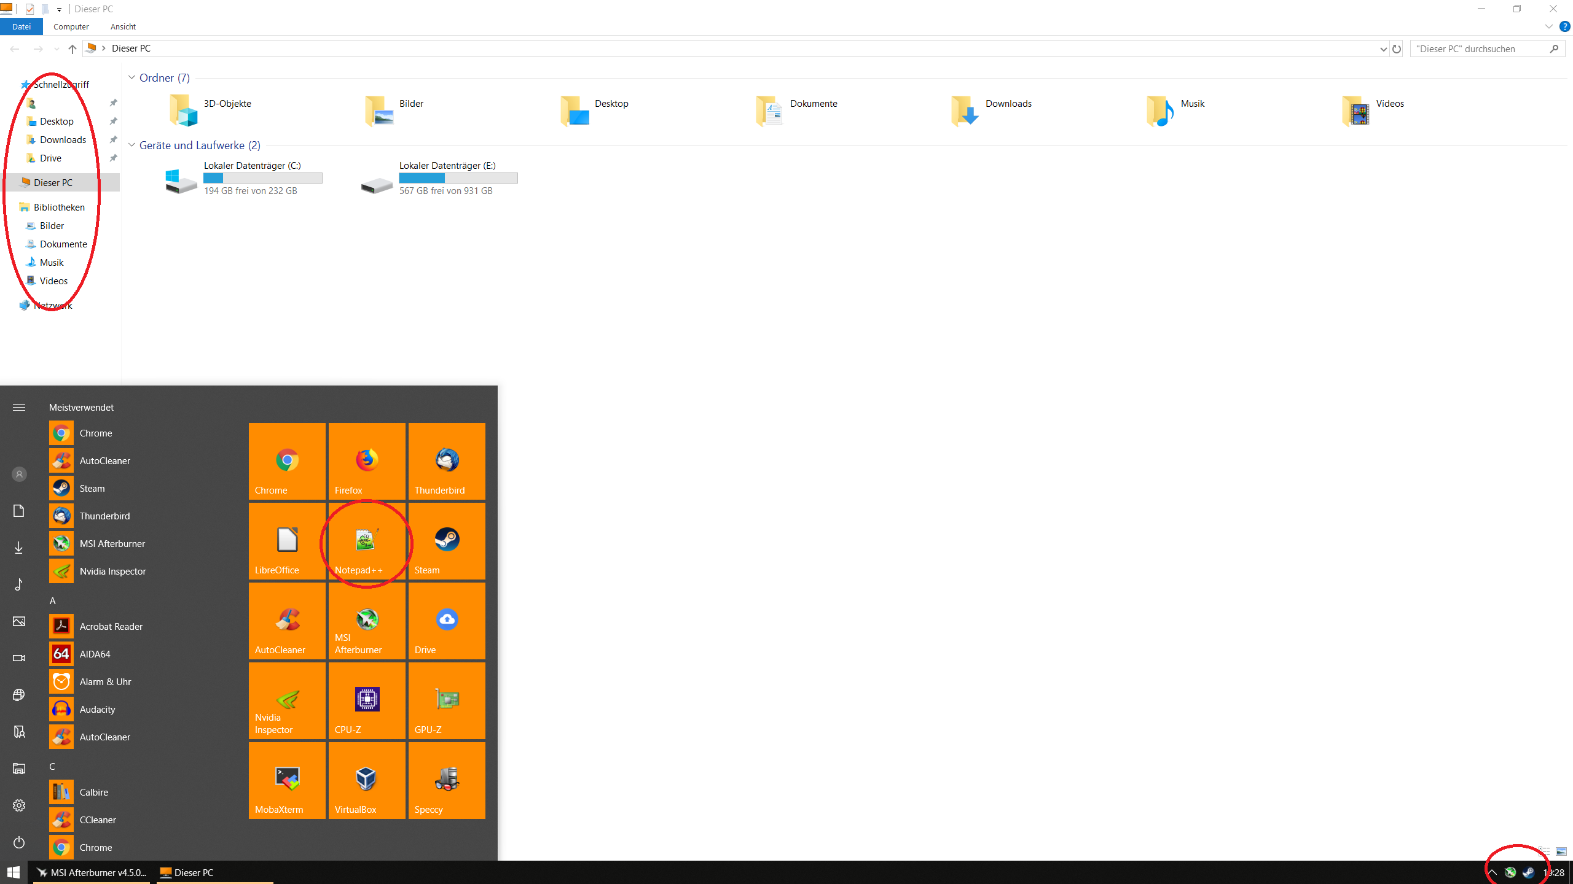Expand the Start menu hamburger navigation
Image resolution: width=1573 pixels, height=884 pixels.
[x=19, y=407]
